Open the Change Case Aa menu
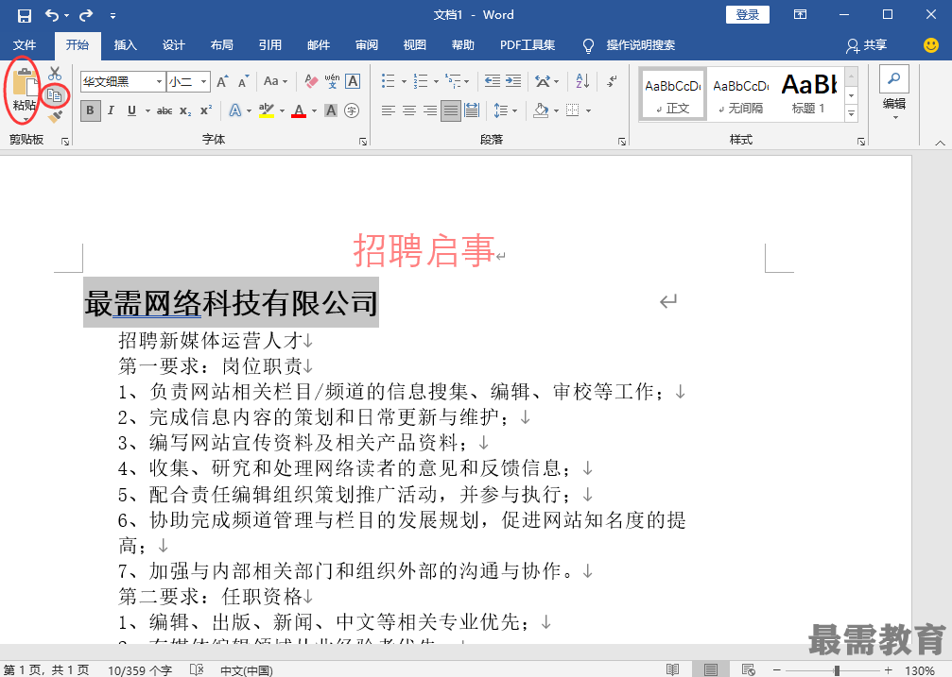 point(276,81)
